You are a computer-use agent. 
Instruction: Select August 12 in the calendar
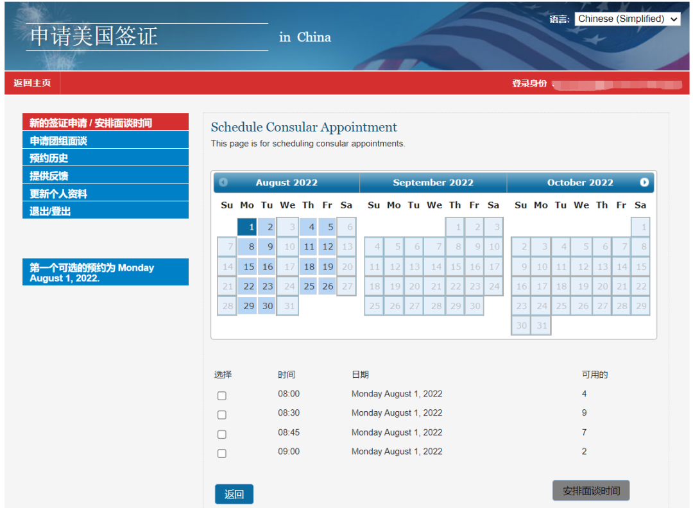click(x=327, y=246)
